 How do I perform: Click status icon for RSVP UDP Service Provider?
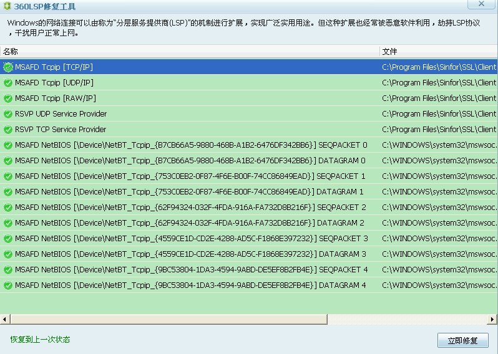(x=8, y=114)
